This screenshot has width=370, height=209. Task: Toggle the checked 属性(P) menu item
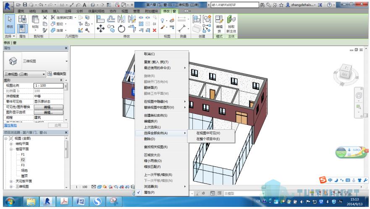click(150, 192)
